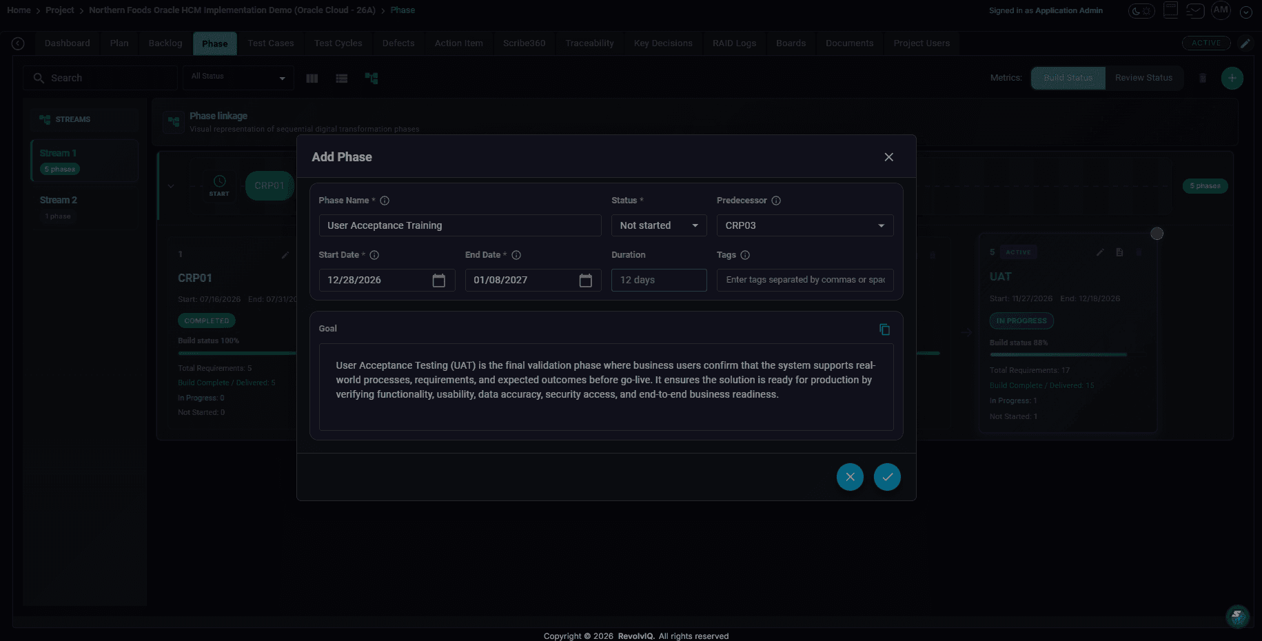Viewport: 1262px width, 641px height.
Task: Expand the user menu chevron
Action: coord(1246,12)
